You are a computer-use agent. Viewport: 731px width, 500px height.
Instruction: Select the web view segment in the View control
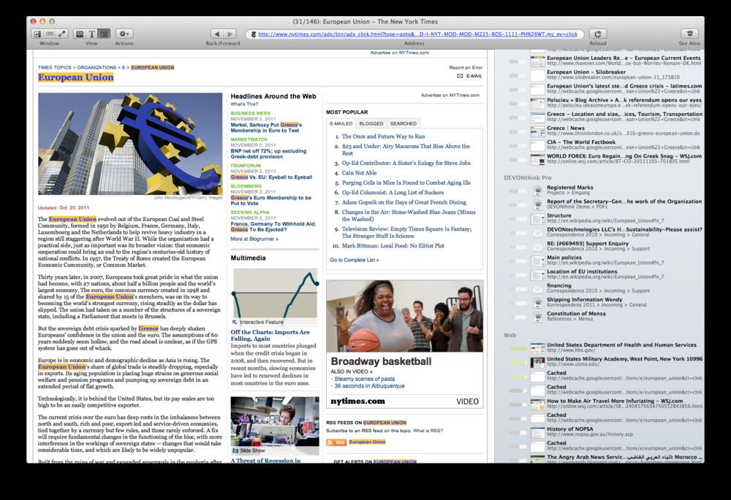[x=79, y=34]
